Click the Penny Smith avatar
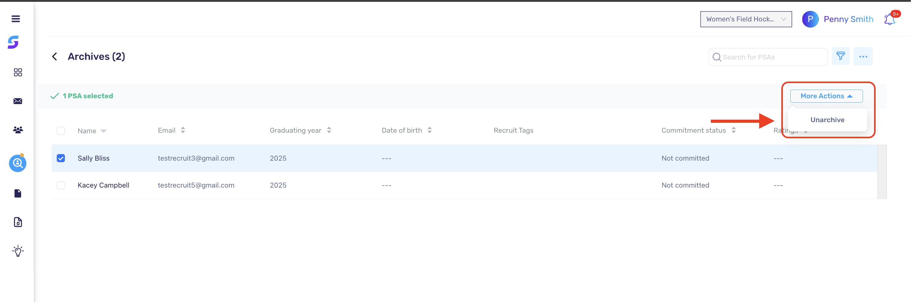The width and height of the screenshot is (911, 302). pyautogui.click(x=810, y=19)
